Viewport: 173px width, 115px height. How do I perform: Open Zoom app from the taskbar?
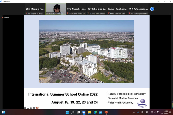[84, 112]
